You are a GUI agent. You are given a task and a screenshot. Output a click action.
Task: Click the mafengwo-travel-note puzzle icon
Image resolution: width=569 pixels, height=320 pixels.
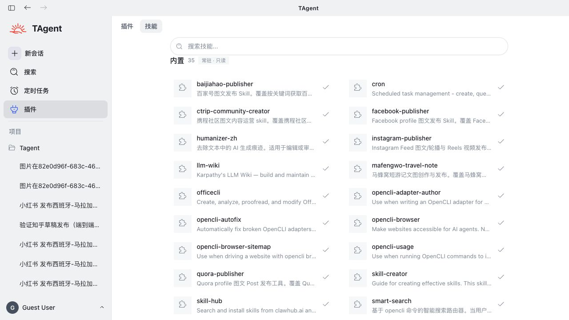tap(357, 170)
